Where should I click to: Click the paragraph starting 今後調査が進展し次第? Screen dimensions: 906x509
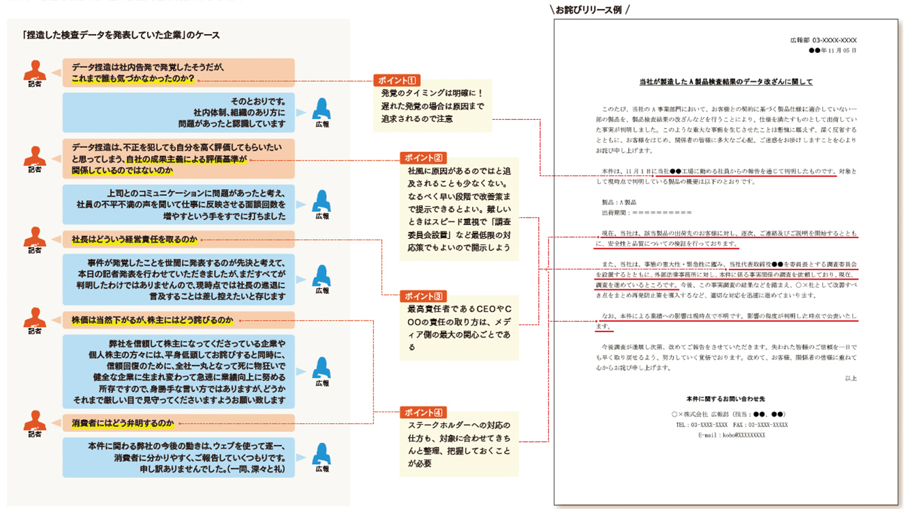tap(726, 357)
